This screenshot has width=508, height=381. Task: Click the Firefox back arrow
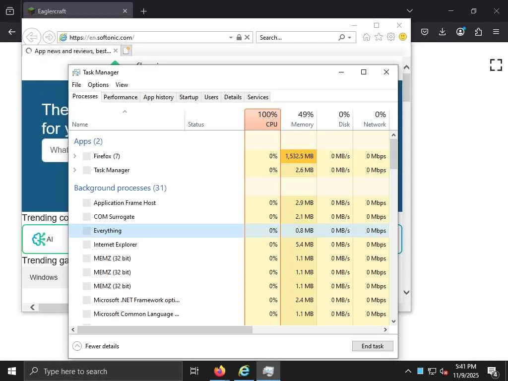(x=12, y=32)
